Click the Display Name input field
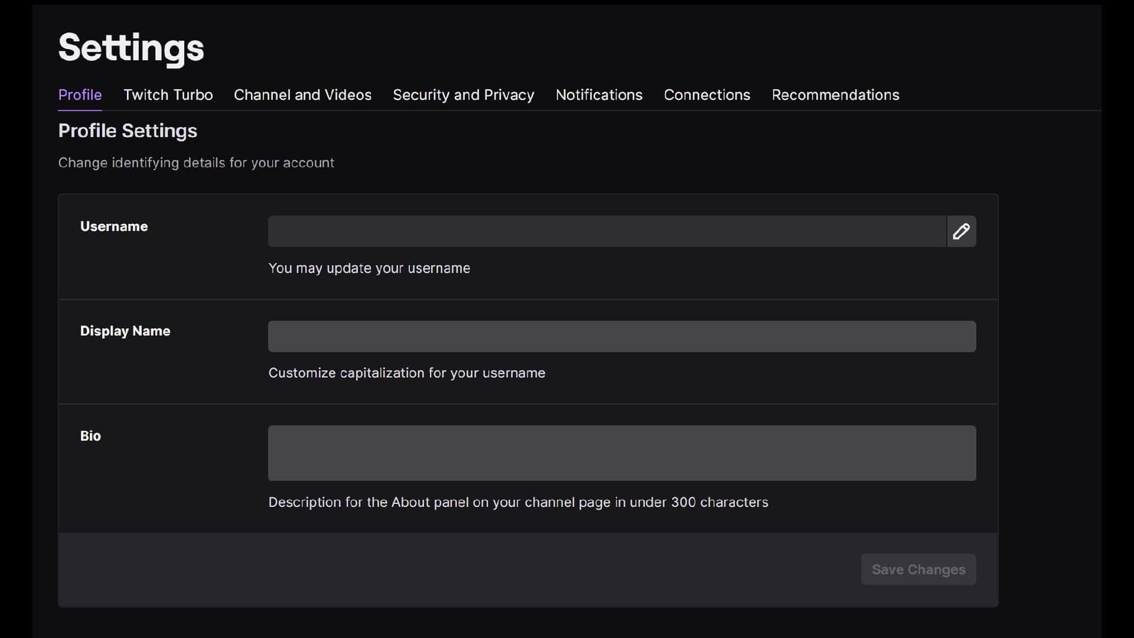1134x638 pixels. [622, 335]
